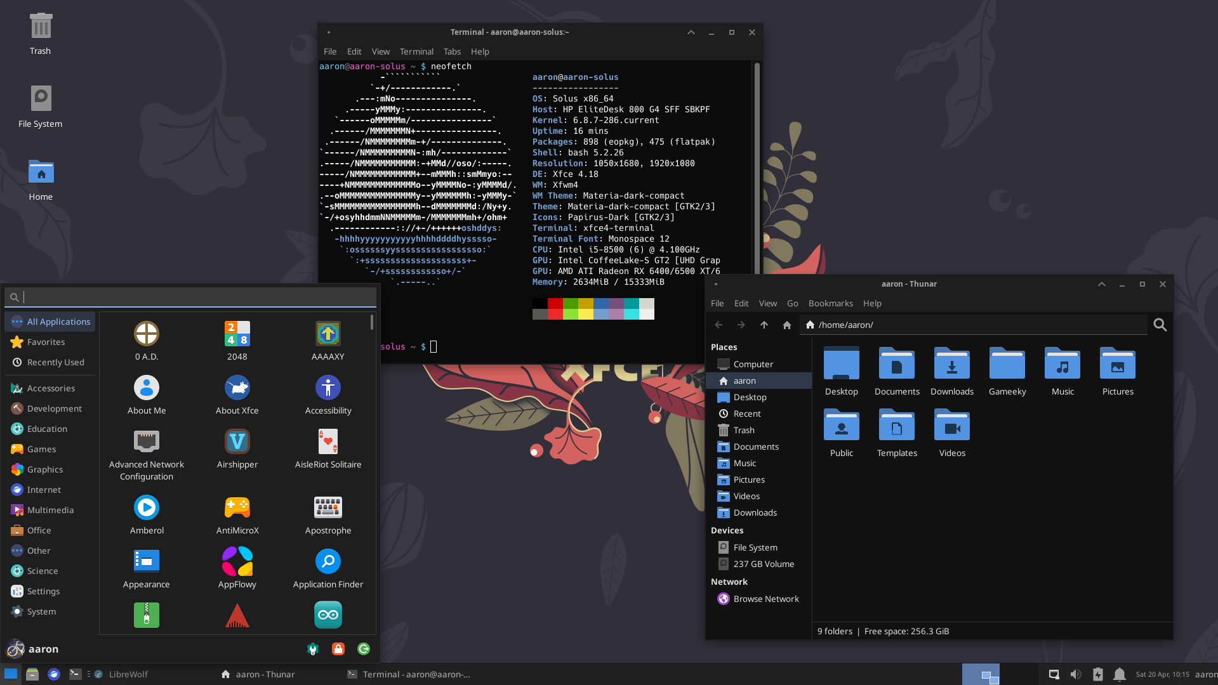Open AntiMicroX application
Image resolution: width=1218 pixels, height=685 pixels.
point(237,508)
